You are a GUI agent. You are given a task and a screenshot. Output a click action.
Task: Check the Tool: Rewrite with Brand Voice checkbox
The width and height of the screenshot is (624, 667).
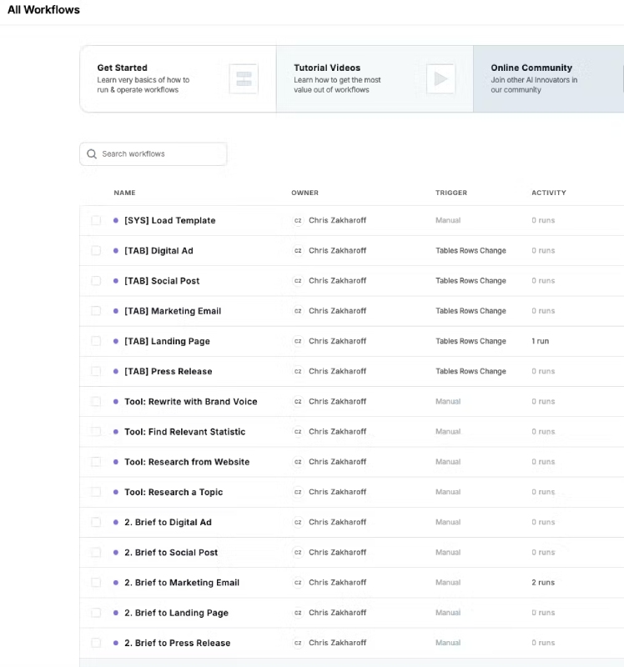(96, 402)
